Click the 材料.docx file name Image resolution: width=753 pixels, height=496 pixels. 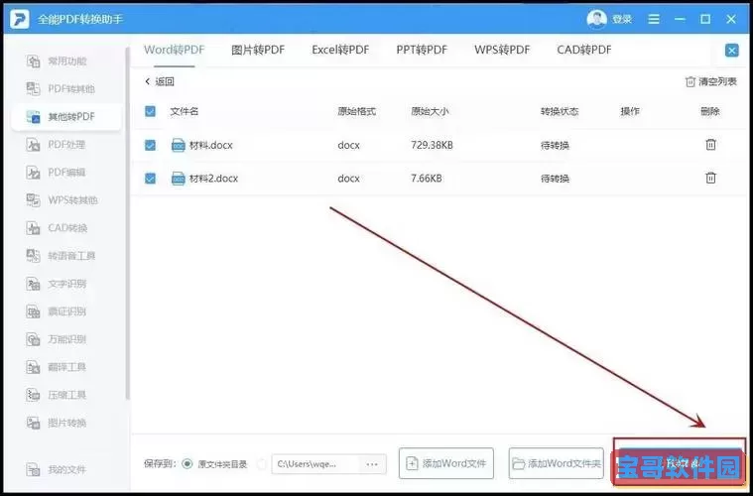pos(211,145)
